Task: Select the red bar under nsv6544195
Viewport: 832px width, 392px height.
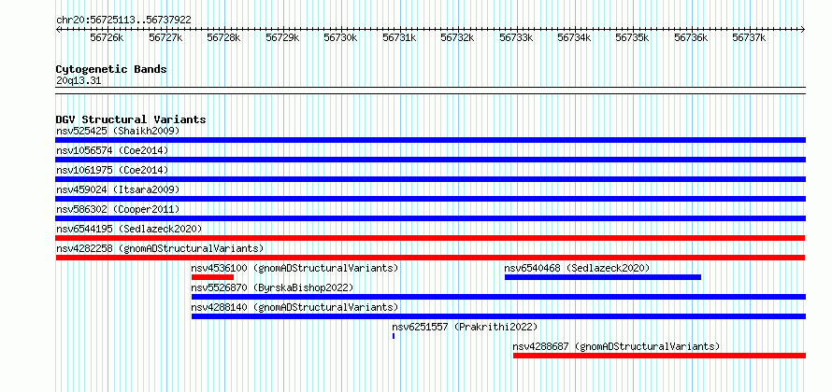Action: click(430, 238)
